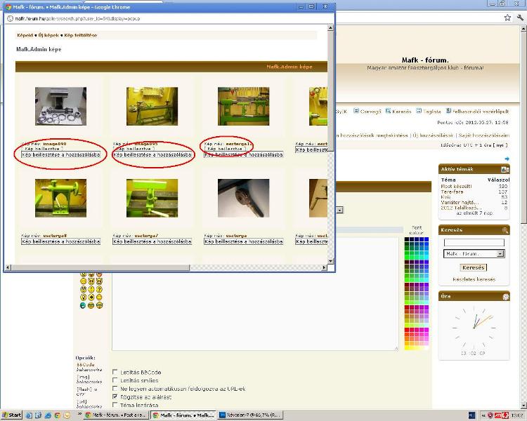Select the image090 bearing parts thumbnail
This screenshot has height=421, width=527.
[61, 107]
